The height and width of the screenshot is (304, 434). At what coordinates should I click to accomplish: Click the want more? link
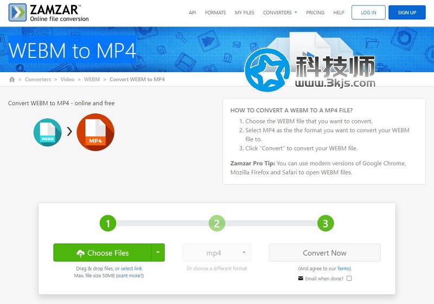coord(130,275)
